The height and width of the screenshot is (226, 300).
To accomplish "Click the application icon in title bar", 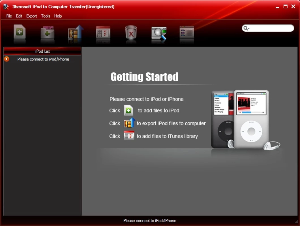I will 6,7.
